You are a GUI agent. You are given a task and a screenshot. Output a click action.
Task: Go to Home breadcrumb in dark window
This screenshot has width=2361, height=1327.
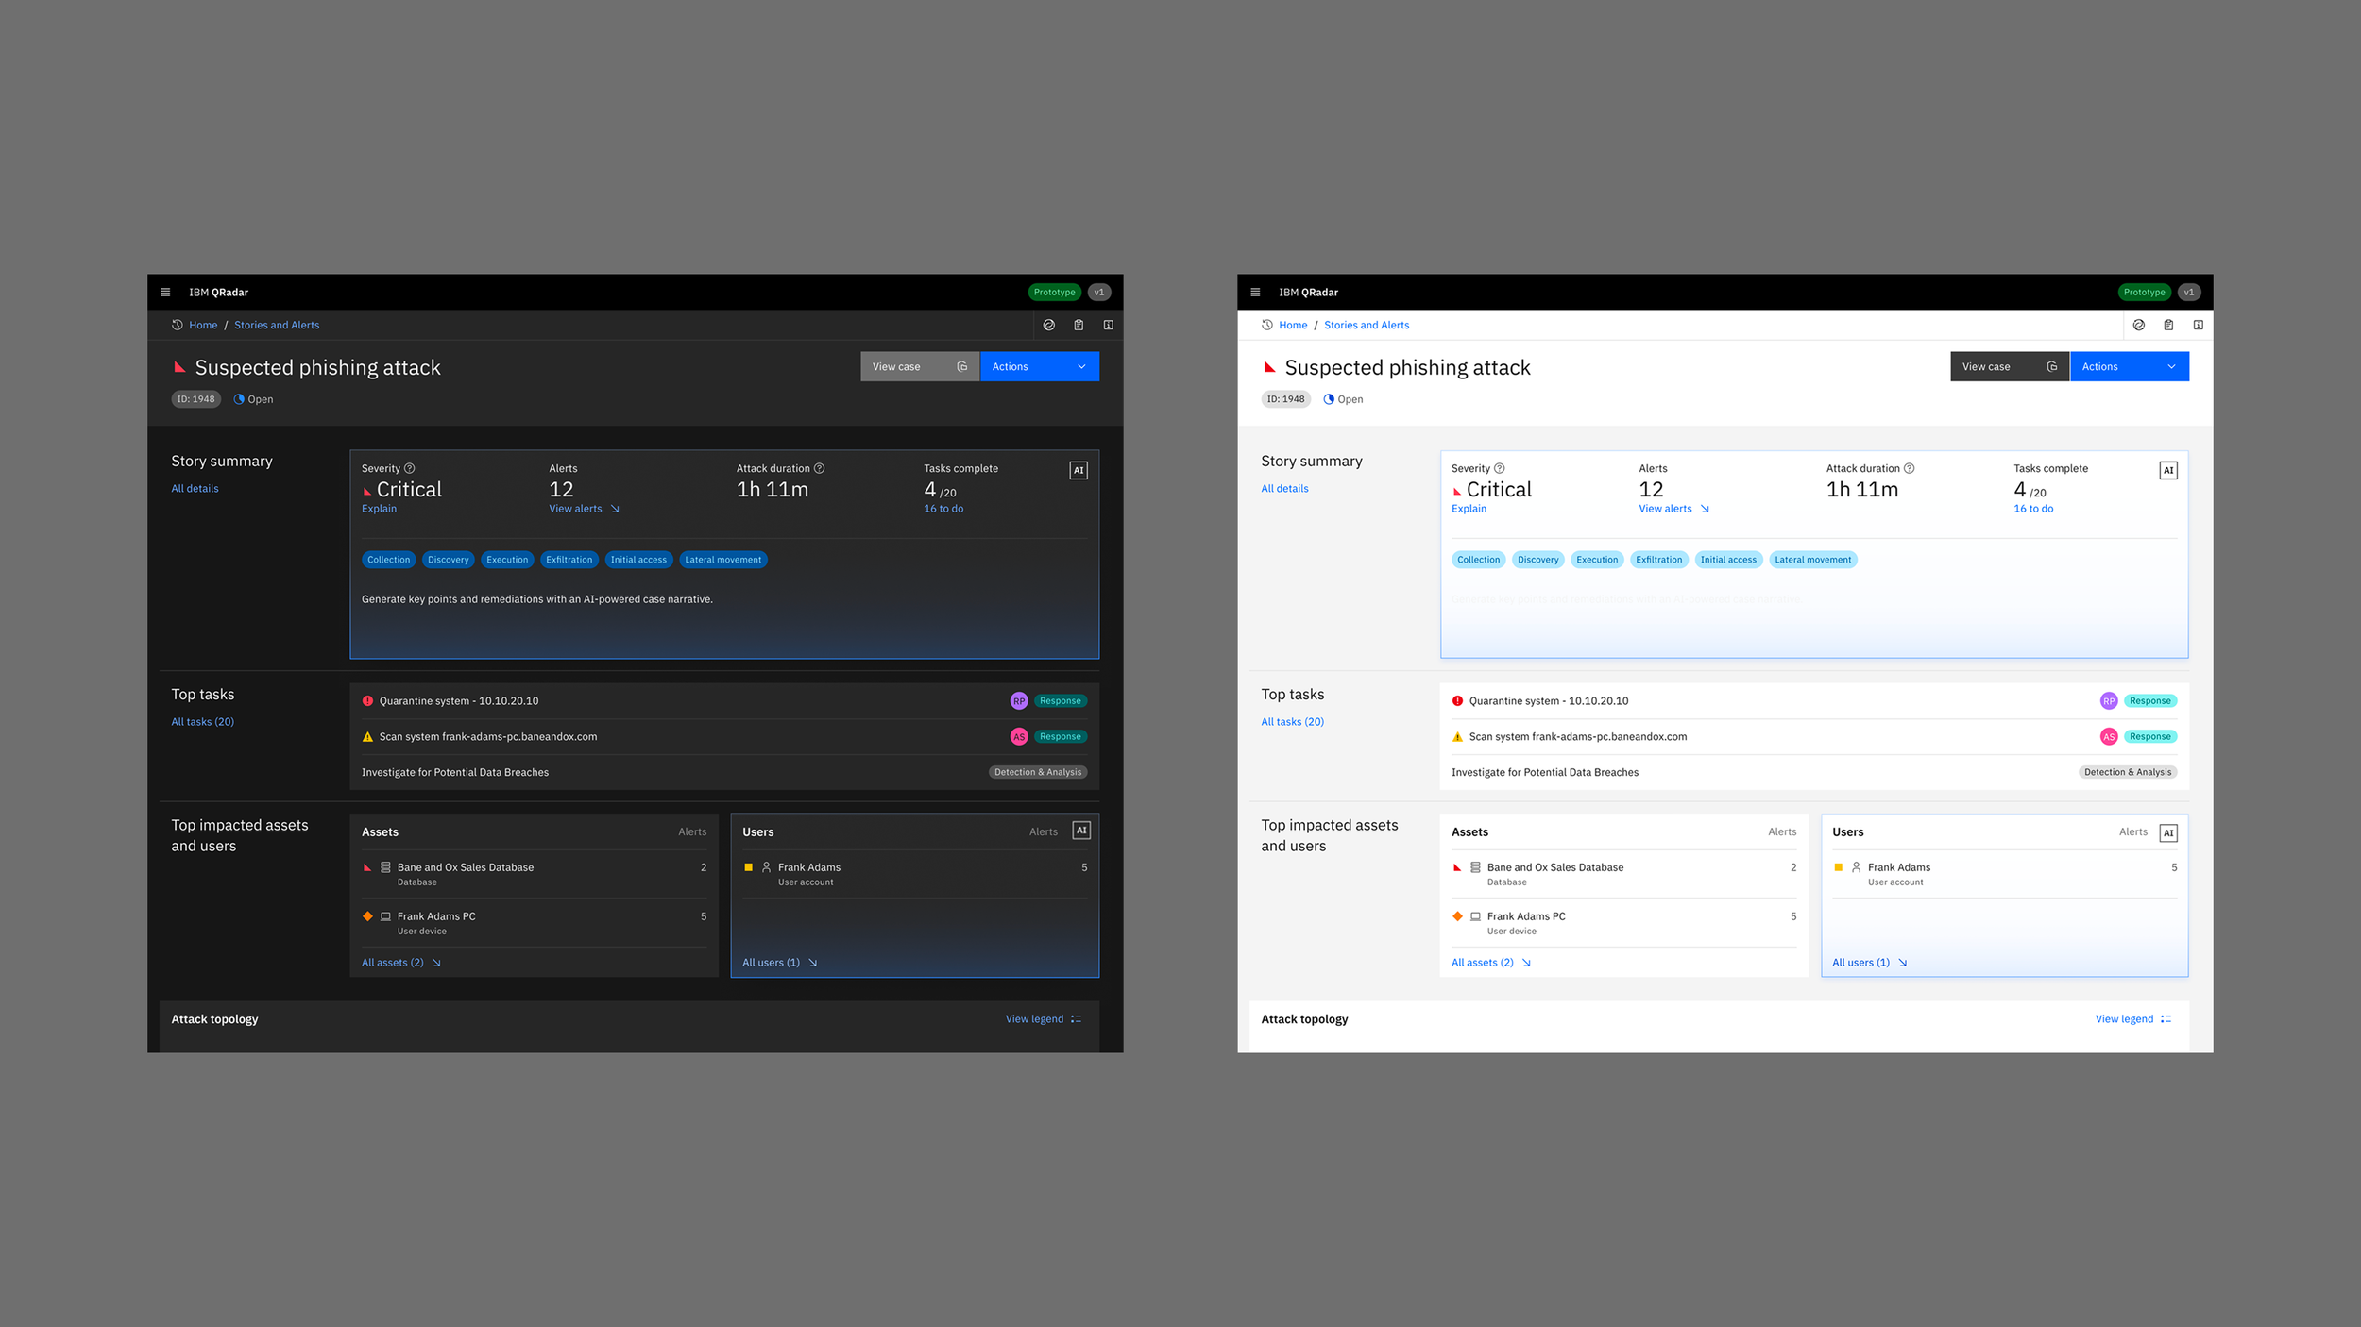[x=203, y=325]
